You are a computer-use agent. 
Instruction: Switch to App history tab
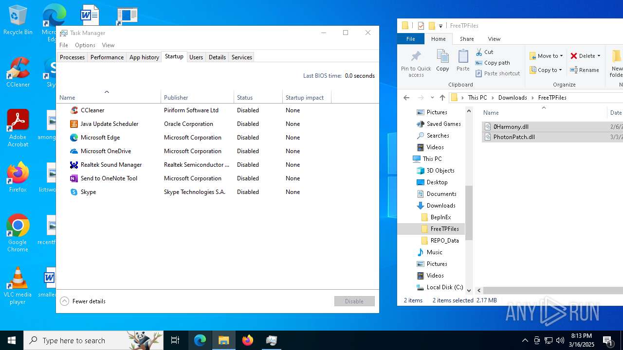click(144, 57)
